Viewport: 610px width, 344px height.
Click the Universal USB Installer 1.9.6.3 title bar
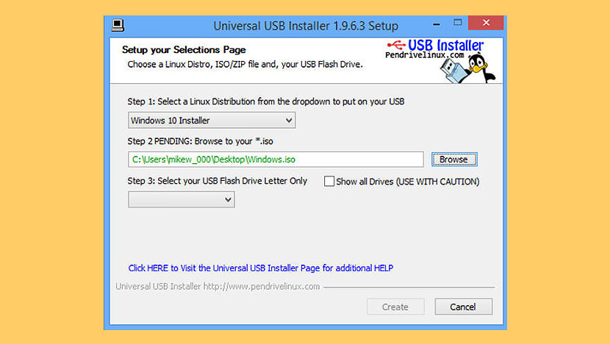point(306,26)
